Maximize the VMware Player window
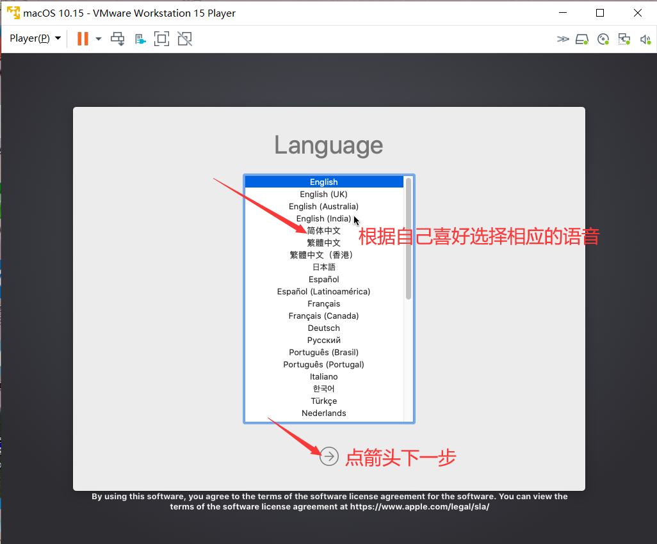This screenshot has width=657, height=544. [x=600, y=13]
